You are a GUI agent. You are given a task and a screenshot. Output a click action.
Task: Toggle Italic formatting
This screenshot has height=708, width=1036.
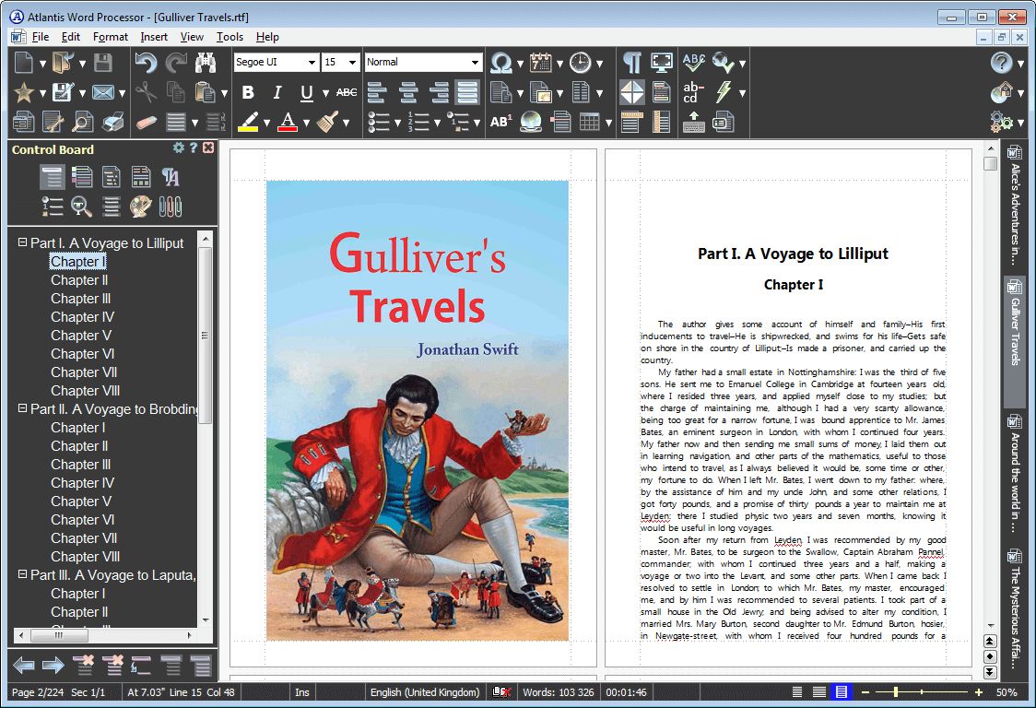tap(277, 92)
